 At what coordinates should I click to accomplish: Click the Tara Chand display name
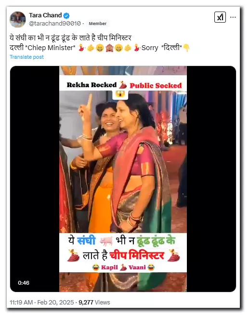pos(45,15)
